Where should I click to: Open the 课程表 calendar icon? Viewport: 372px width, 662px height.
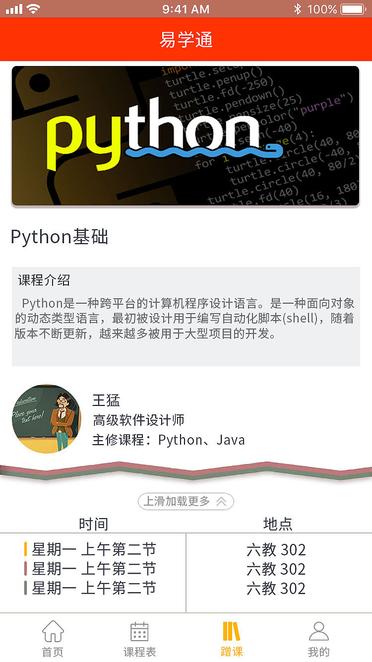139,631
